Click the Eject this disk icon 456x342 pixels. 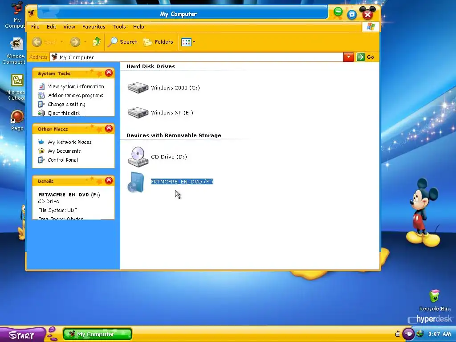41,113
